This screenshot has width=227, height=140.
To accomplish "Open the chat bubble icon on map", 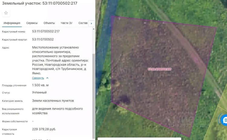I will (224, 120).
